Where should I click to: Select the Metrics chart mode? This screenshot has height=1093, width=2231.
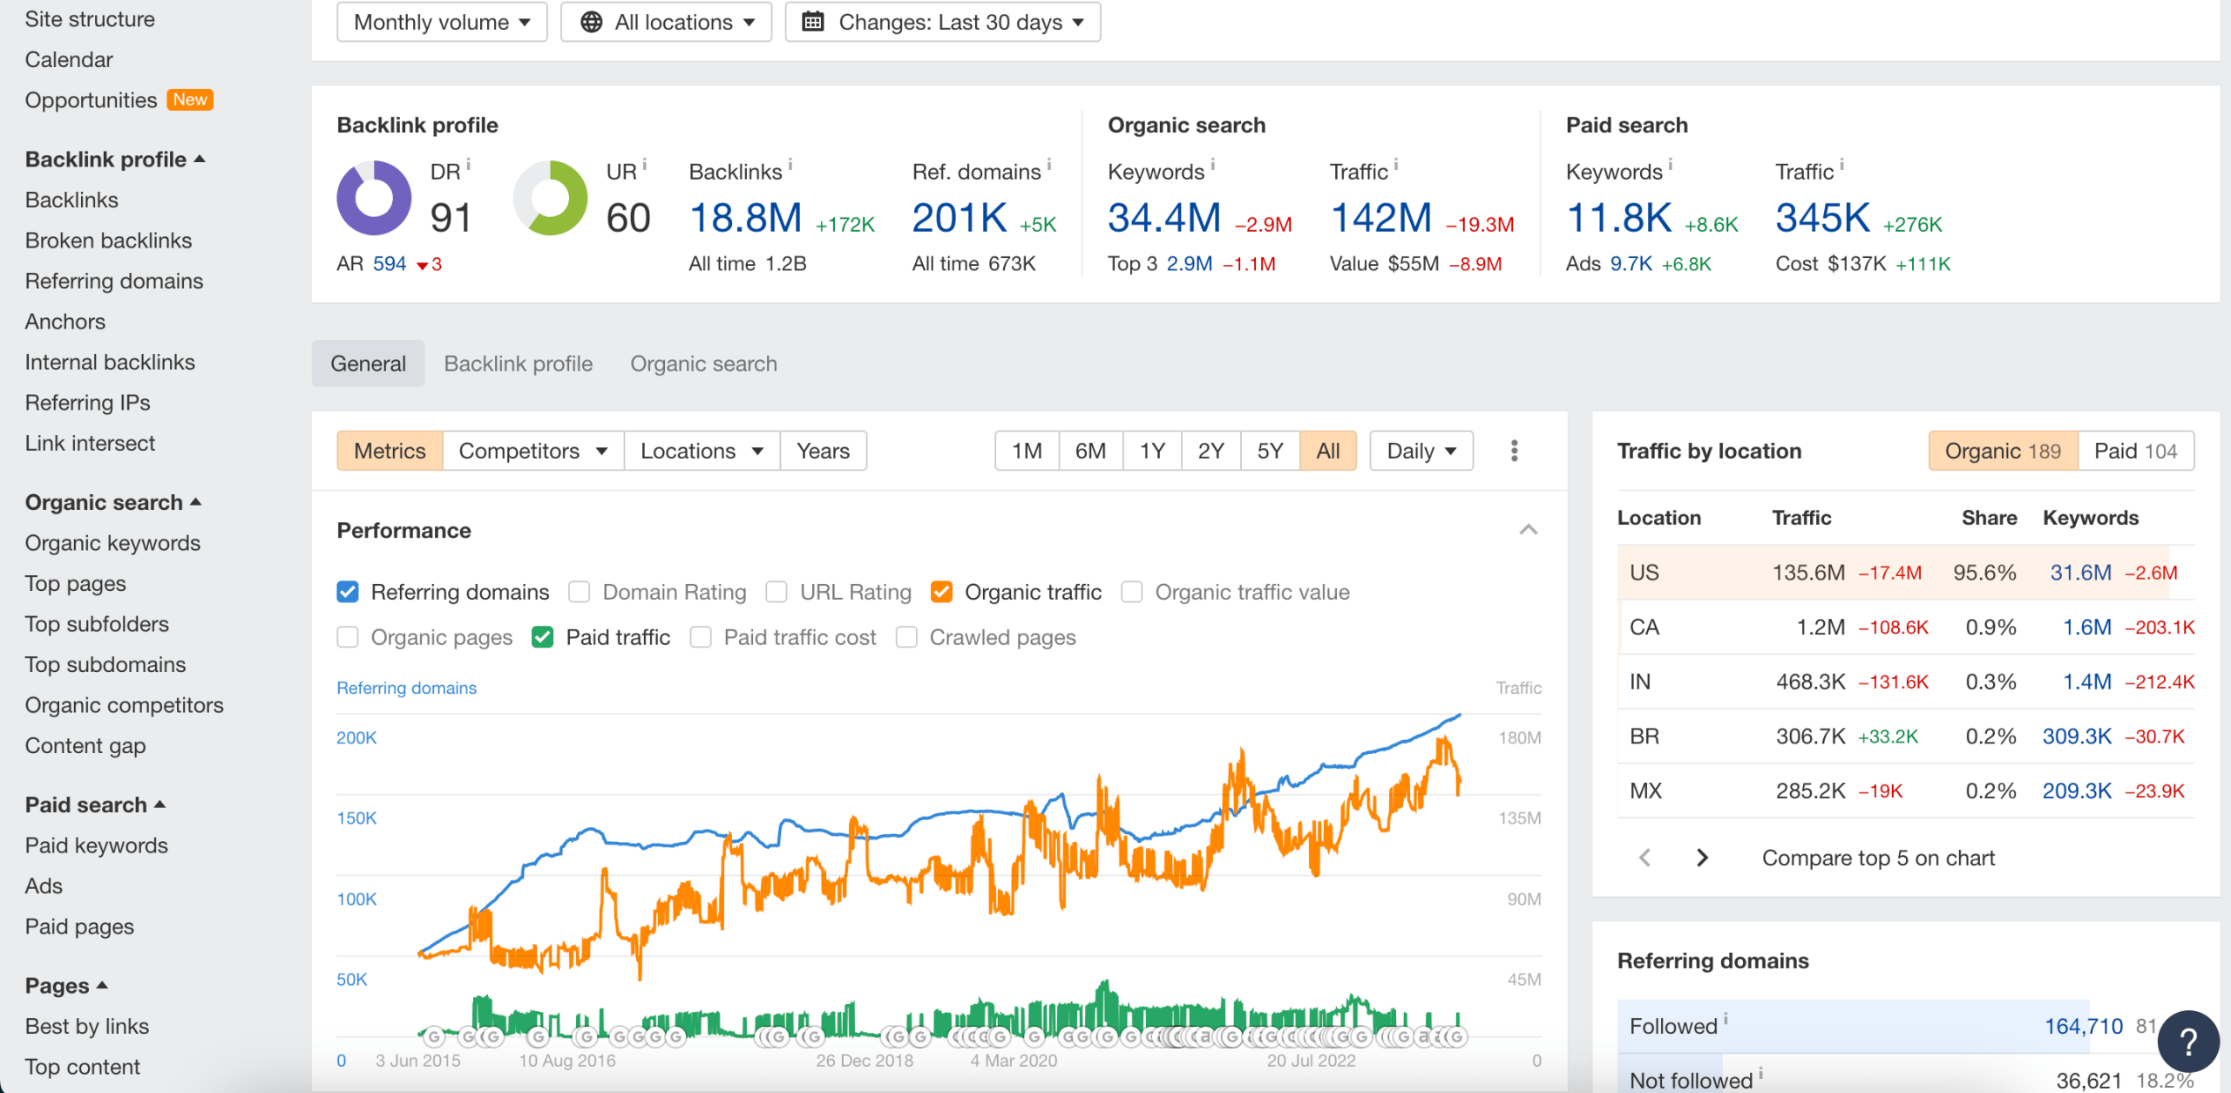click(x=390, y=451)
